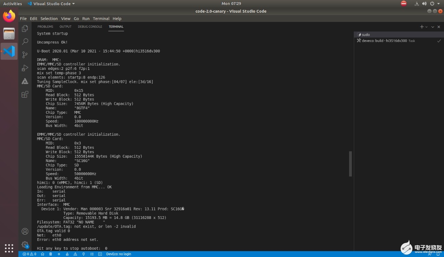
Task: Select the sudo terminal in the list
Action: click(399, 35)
